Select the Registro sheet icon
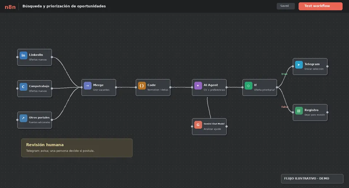 click(x=299, y=111)
